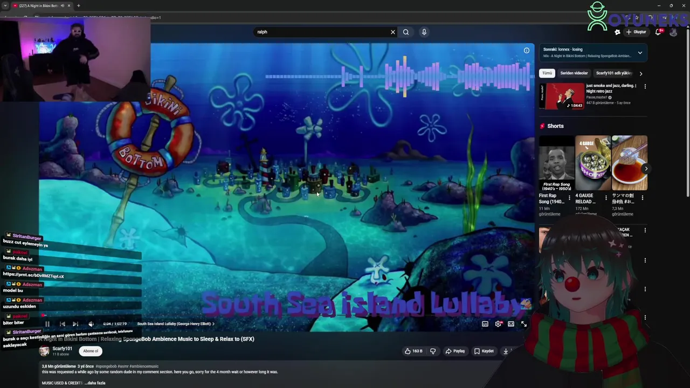
Task: Open the Scarfy101 channel avatar
Action: point(44,351)
